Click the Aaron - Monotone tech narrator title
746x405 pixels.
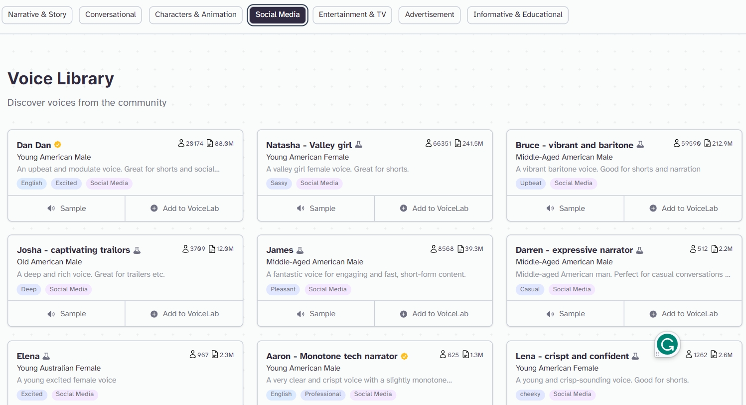click(332, 356)
